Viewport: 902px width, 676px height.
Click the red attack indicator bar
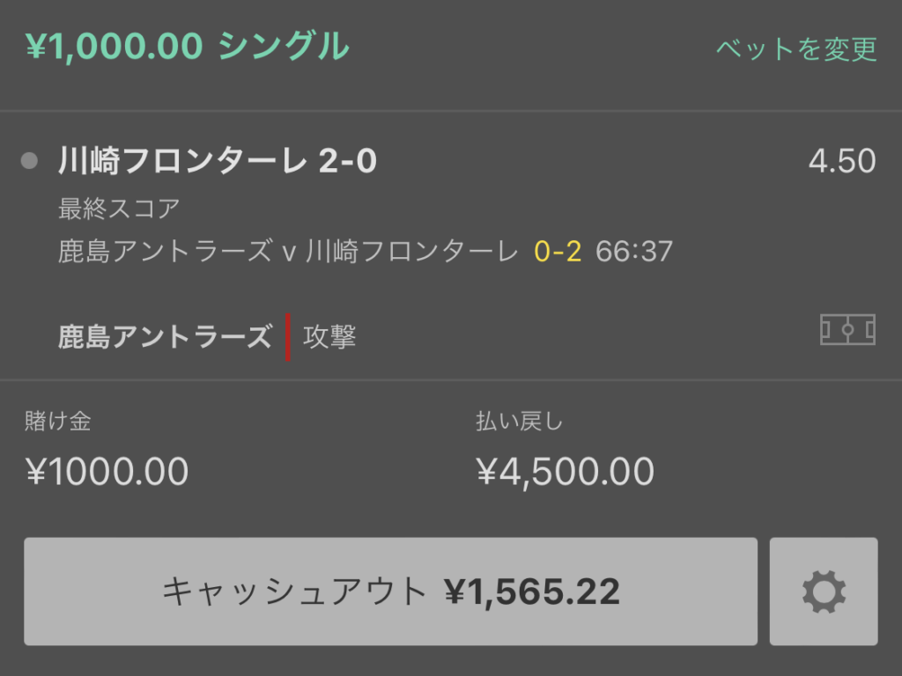click(x=288, y=337)
